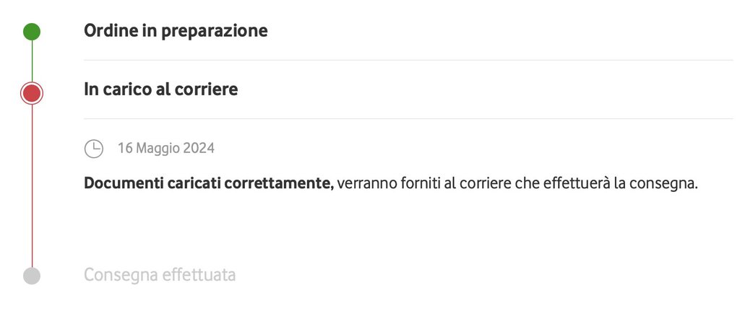The image size is (740, 324).
Task: Click the greyed Consegna effettuata label
Action: coord(160,275)
